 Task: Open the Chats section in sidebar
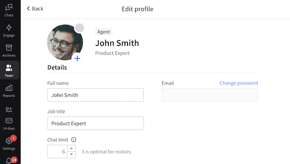(9, 11)
